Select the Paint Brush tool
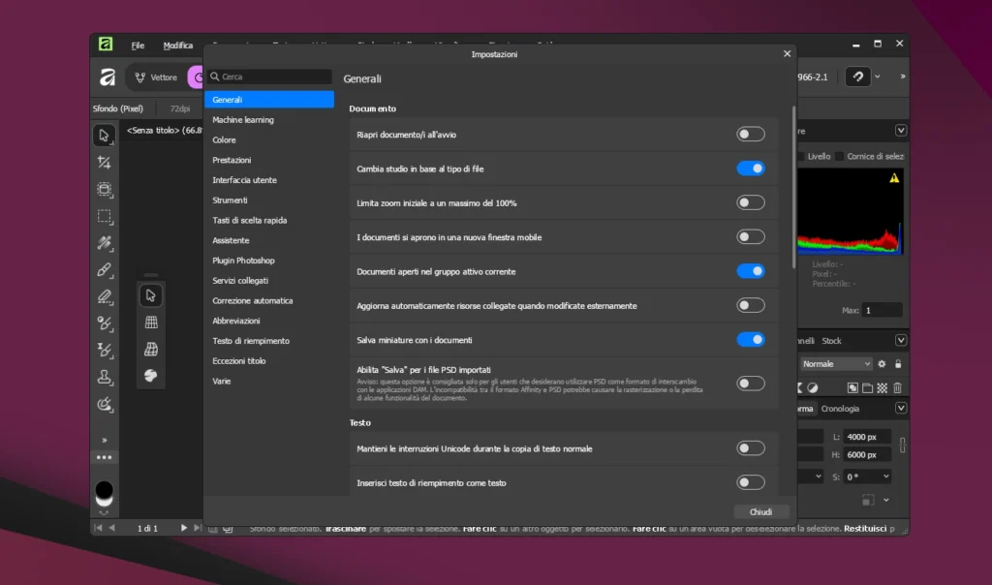The image size is (992, 585). [x=104, y=270]
